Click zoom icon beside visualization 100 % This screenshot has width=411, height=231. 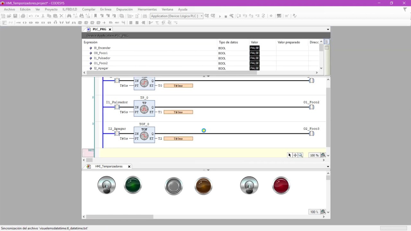pyautogui.click(x=323, y=212)
